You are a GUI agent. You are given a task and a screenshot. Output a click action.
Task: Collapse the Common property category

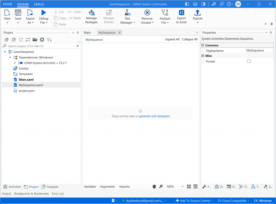pyautogui.click(x=203, y=45)
